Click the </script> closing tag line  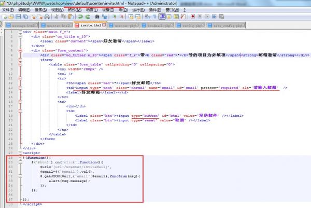coord(32,204)
